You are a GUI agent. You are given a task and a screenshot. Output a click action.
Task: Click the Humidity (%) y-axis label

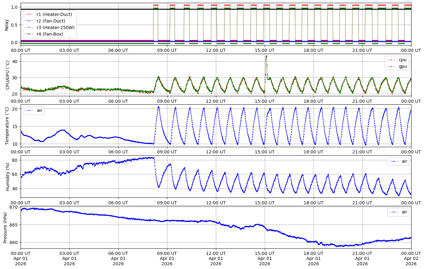(x=8, y=177)
